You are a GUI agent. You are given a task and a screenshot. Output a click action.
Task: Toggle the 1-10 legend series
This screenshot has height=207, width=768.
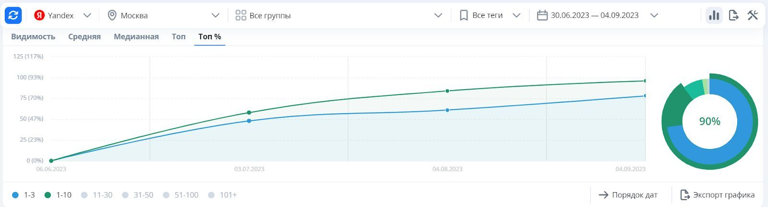[58, 195]
